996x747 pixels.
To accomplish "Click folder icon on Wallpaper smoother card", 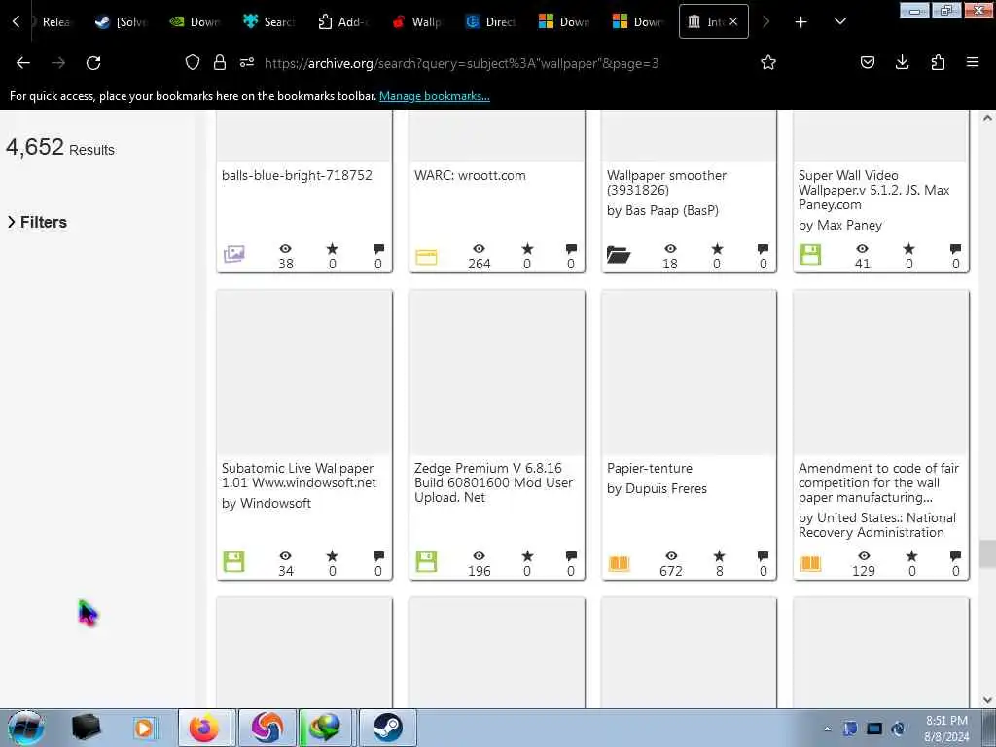I will (x=618, y=255).
